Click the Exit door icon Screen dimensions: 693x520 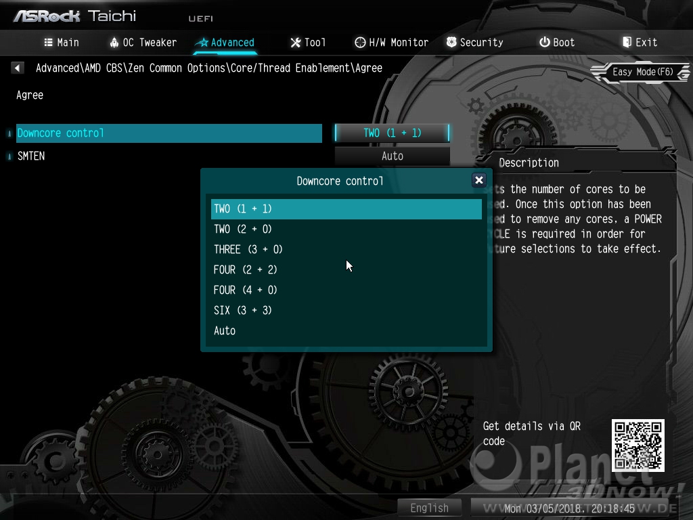point(627,42)
